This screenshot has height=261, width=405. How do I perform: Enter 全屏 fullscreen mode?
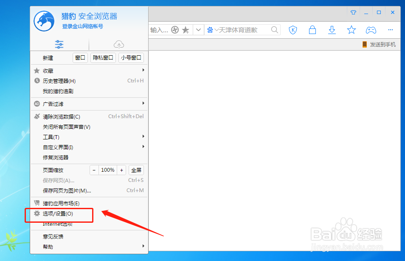(x=136, y=170)
